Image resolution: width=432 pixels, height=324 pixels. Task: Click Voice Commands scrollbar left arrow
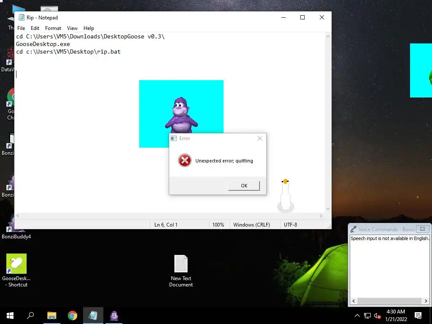(x=354, y=301)
